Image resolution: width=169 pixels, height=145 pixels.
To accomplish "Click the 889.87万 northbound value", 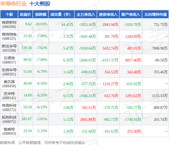I will click(161, 108).
